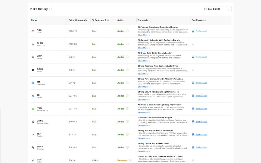Click the info icon next to Picks History
Screen dimensions: 261x163
(51, 9)
